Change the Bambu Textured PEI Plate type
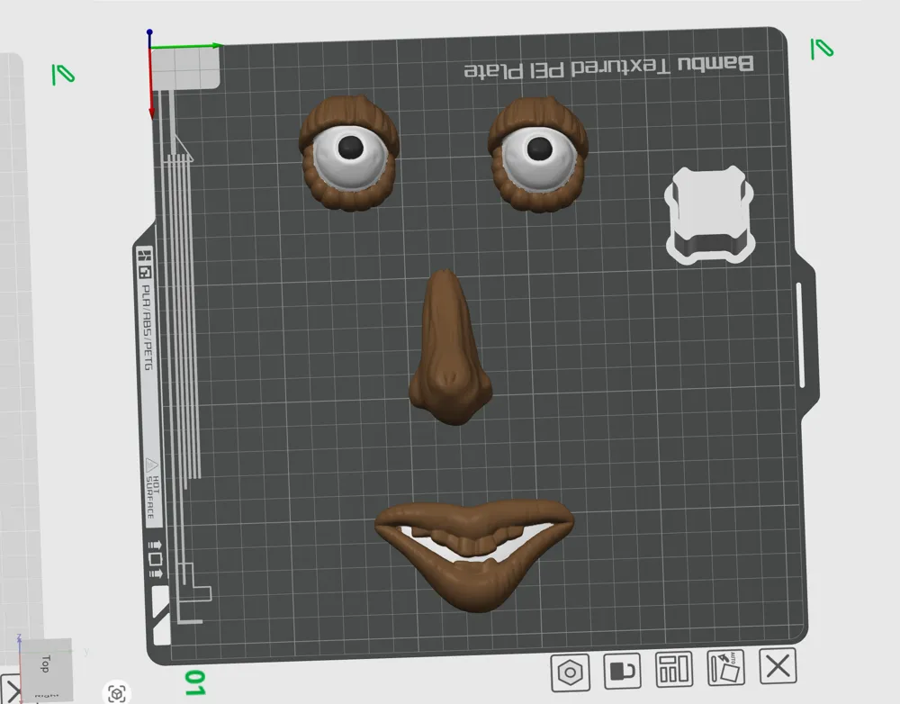The width and height of the screenshot is (900, 704). coord(608,68)
